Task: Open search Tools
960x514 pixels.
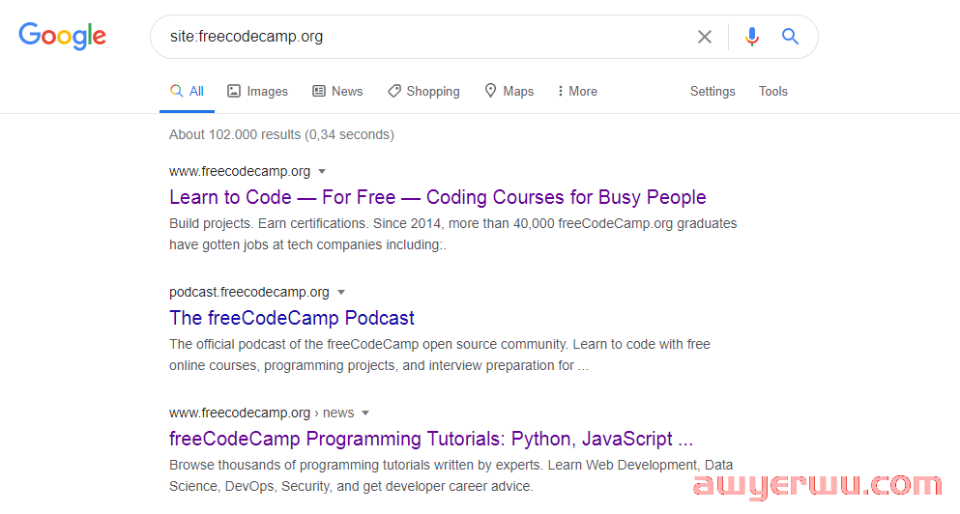Action: [773, 91]
